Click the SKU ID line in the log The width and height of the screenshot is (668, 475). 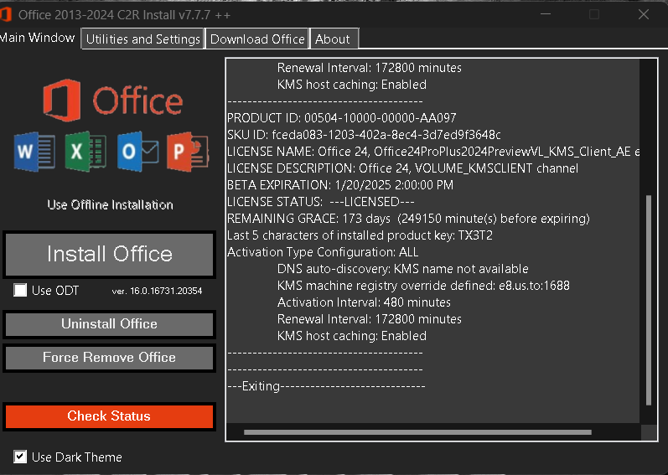(364, 135)
